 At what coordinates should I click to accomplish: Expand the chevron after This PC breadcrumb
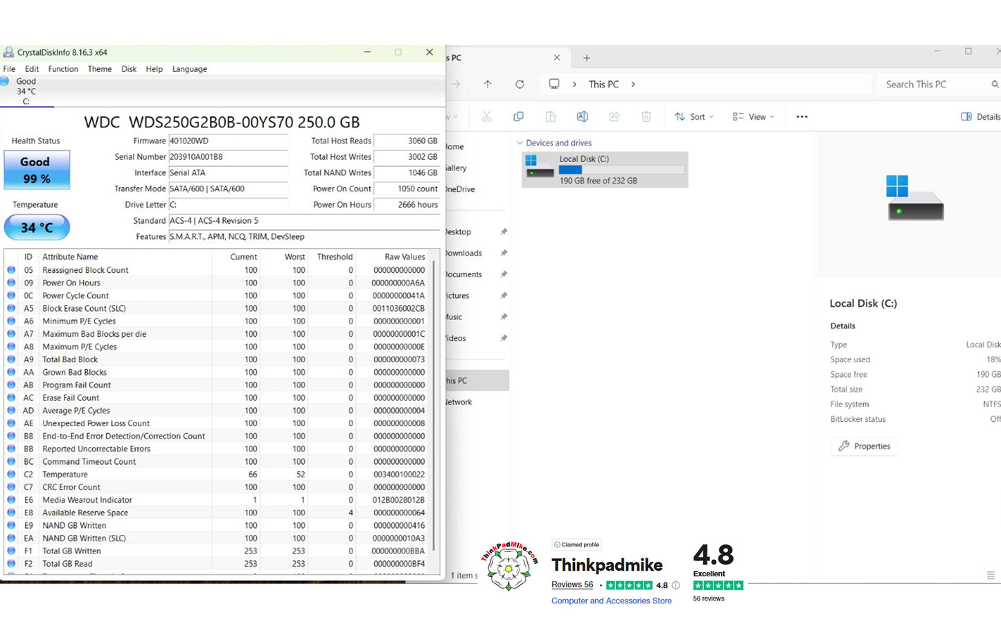[x=633, y=85]
